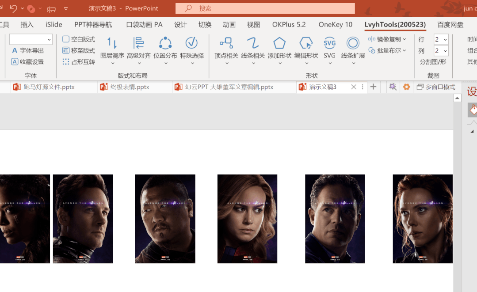477x292 pixels.
Task: Expand the 特殊选择 dropdown chevron
Action: pos(193,63)
